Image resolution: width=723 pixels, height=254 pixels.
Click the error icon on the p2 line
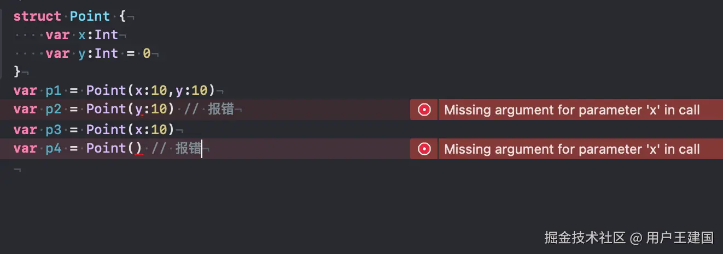(x=424, y=110)
